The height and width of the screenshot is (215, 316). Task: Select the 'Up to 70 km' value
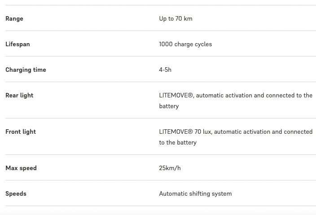coord(176,18)
